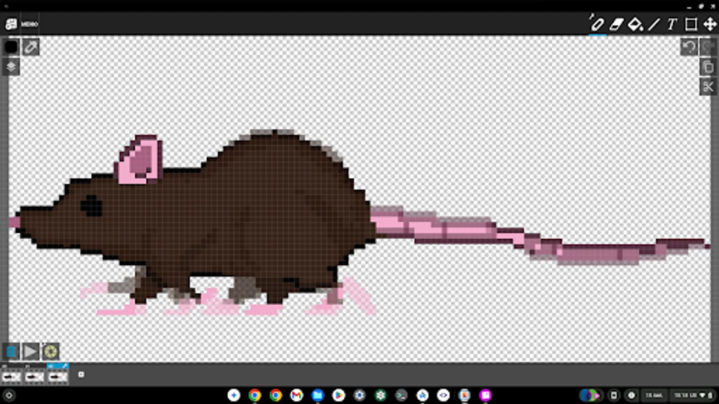The image size is (719, 404).
Task: Open the color wheel picker
Action: [x=50, y=352]
